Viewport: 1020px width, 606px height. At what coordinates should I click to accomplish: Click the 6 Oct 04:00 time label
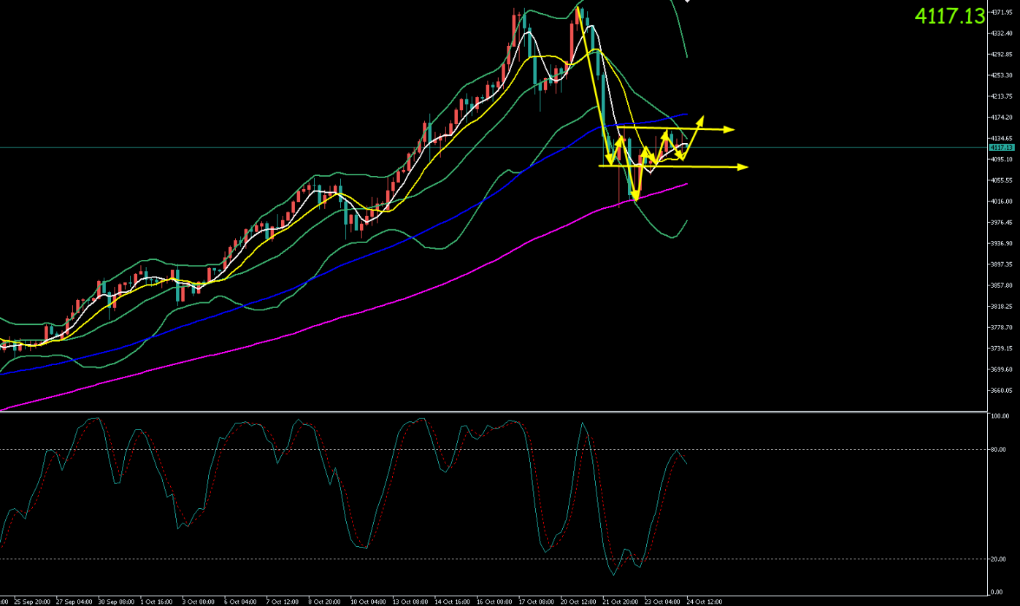coord(242,602)
